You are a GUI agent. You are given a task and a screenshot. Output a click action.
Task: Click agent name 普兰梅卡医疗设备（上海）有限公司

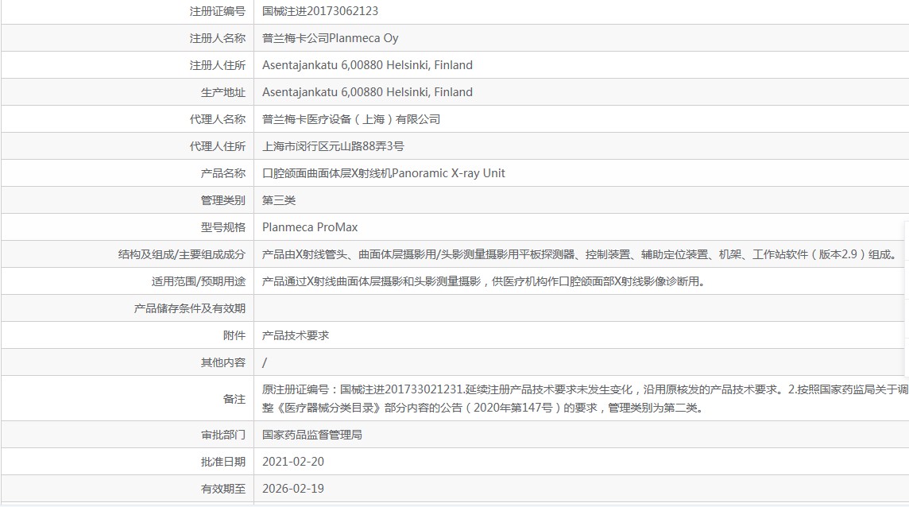coord(351,119)
